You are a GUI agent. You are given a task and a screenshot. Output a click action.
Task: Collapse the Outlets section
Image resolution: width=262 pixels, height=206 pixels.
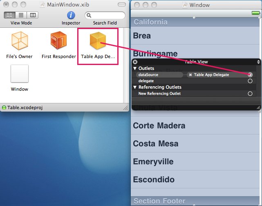[135, 68]
